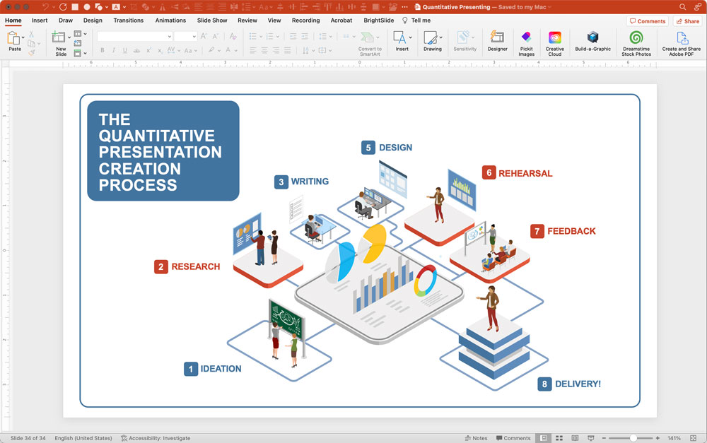Image resolution: width=707 pixels, height=443 pixels.
Task: Open the BrightSlide tab
Action: 379,20
